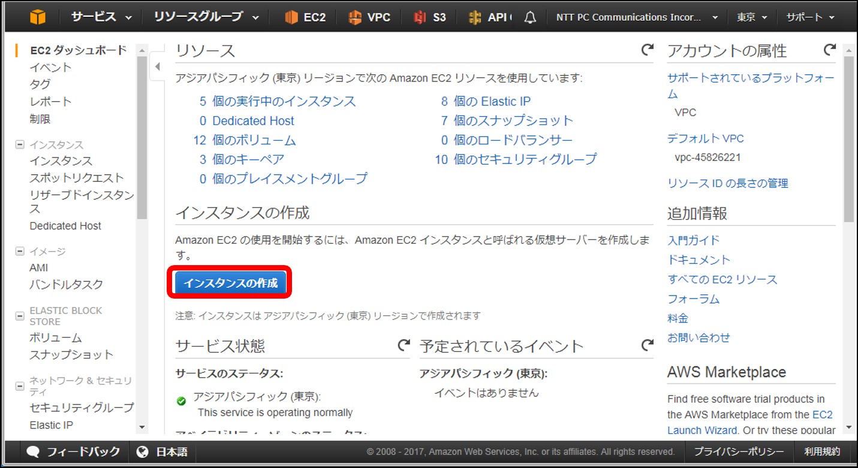The image size is (858, 468).
Task: Open スポットリクエスト in sidebar
Action: tap(76, 178)
